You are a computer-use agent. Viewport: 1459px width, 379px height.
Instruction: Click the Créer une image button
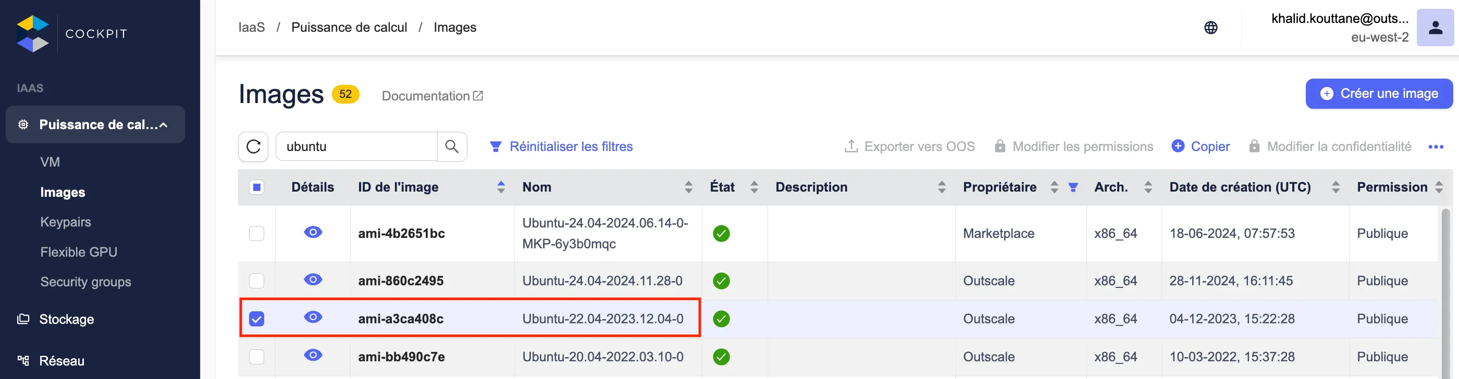click(x=1379, y=94)
